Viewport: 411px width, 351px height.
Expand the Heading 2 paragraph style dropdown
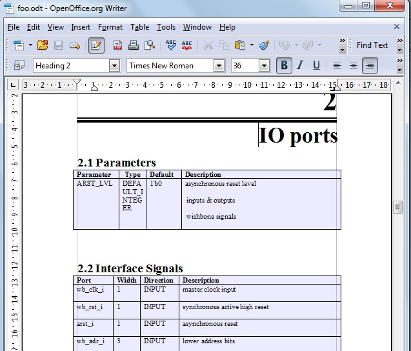pos(114,66)
